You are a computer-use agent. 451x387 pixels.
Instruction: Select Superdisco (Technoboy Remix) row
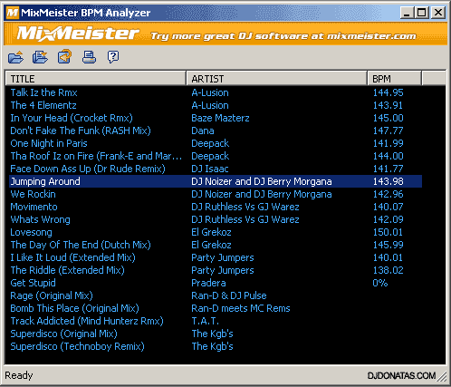pyautogui.click(x=216, y=346)
